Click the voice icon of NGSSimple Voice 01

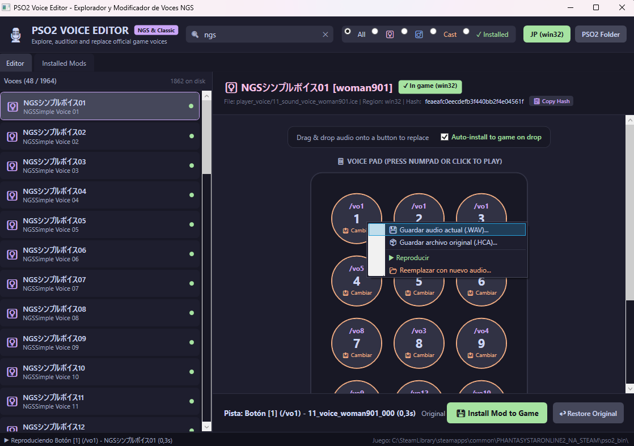13,107
